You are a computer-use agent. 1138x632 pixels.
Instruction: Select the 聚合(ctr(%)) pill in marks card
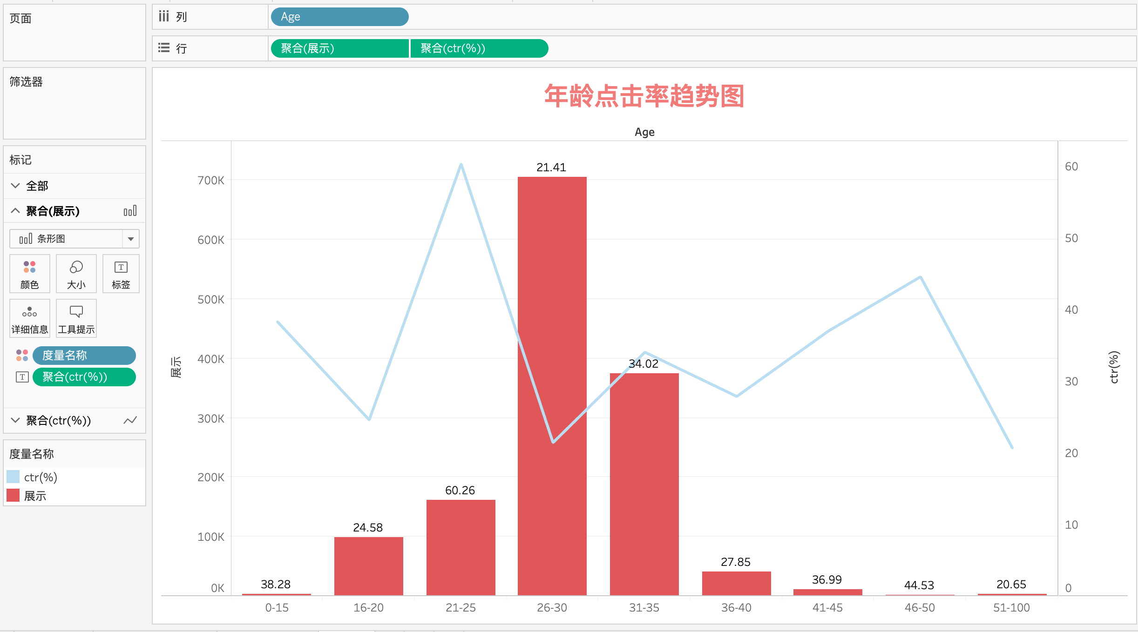(x=84, y=377)
